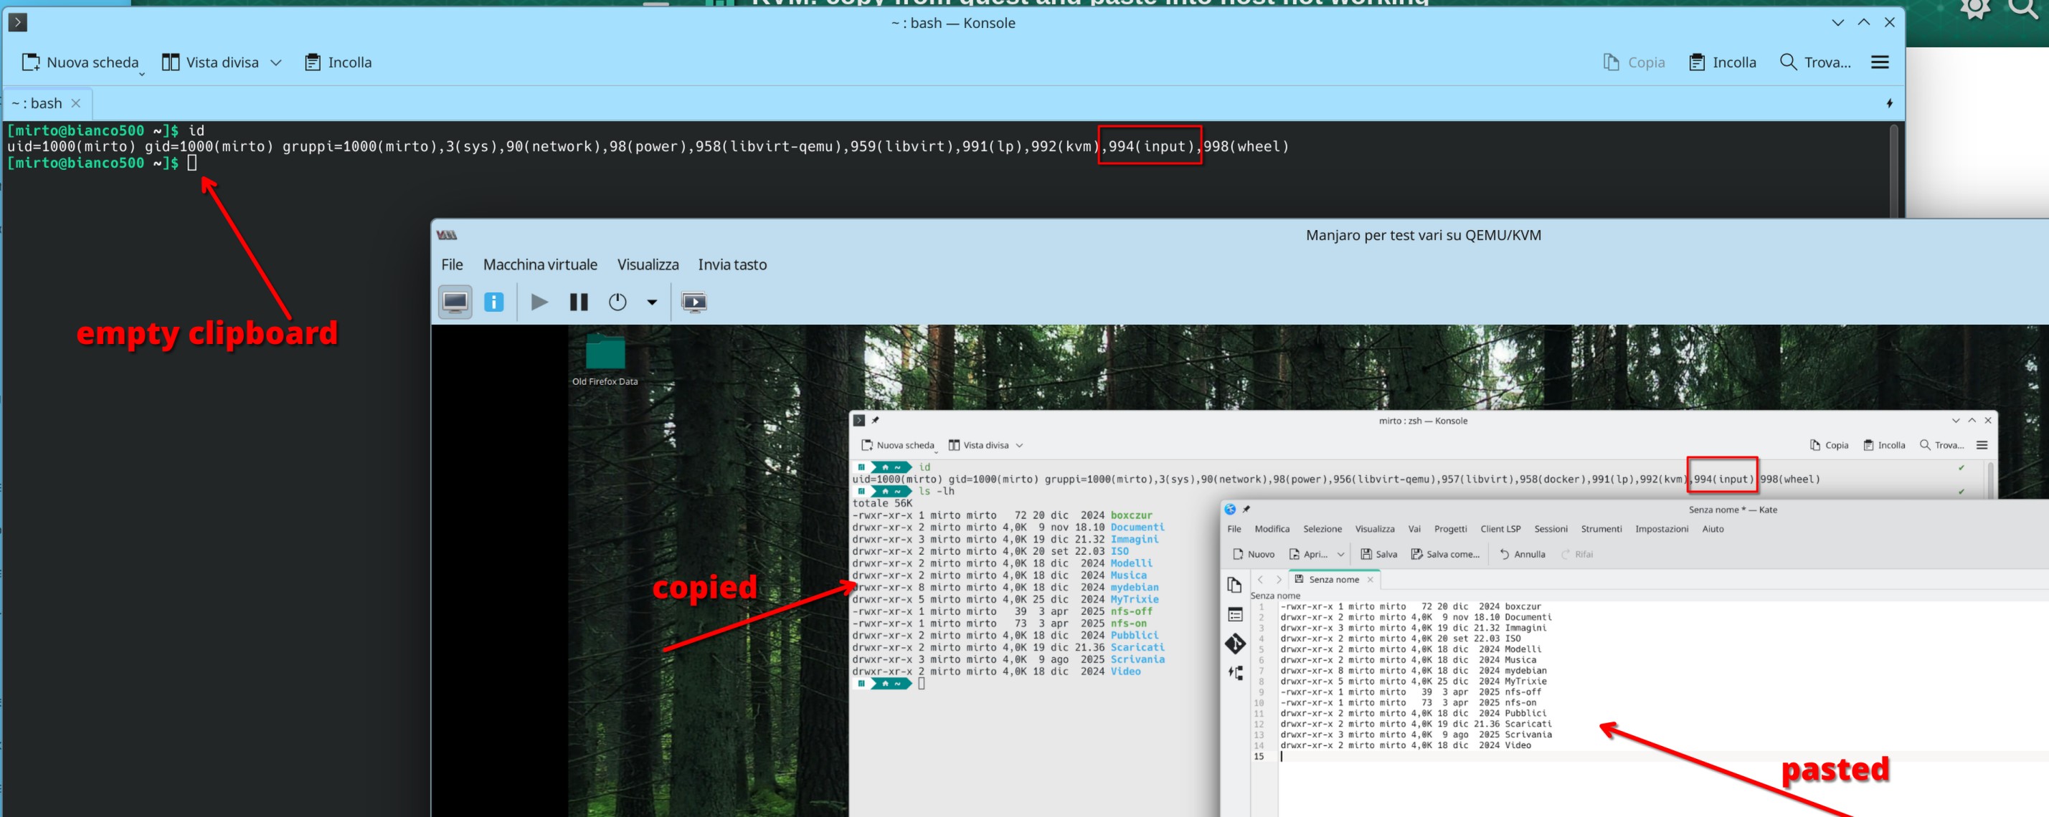Open the Macchina virtuale menu
The height and width of the screenshot is (817, 2049).
click(539, 264)
